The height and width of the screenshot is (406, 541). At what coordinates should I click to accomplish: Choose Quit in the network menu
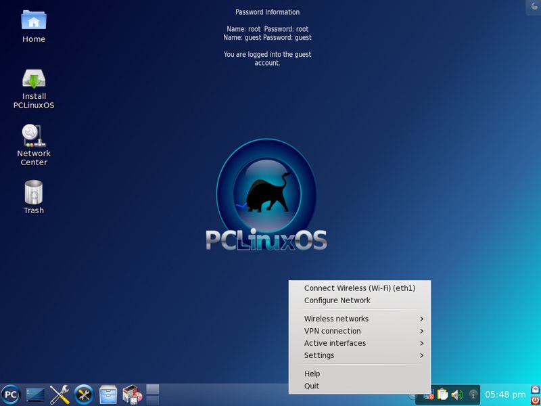[360, 386]
